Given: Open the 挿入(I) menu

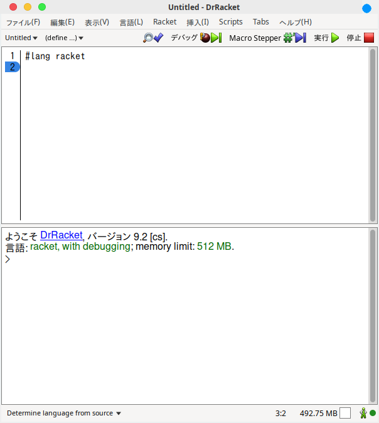Looking at the screenshot, I should pyautogui.click(x=198, y=22).
